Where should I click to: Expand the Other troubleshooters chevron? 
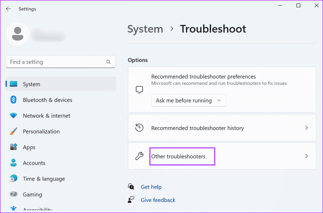tap(307, 156)
